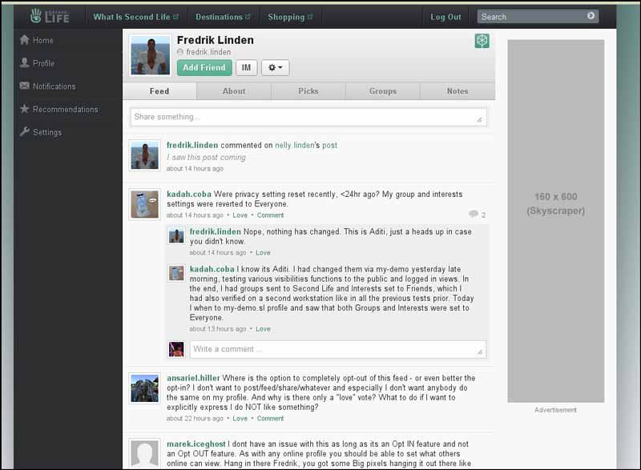Open What Is Second Life menu
The image size is (641, 470).
(x=131, y=17)
